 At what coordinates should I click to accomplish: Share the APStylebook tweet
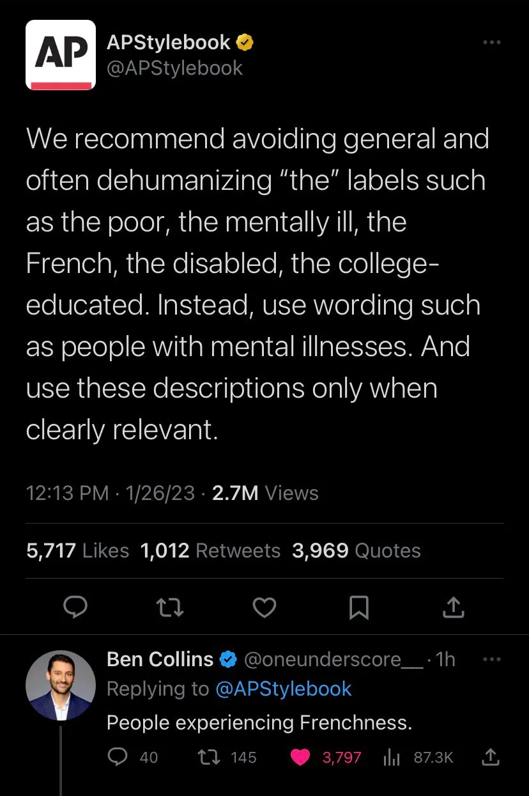(x=453, y=607)
